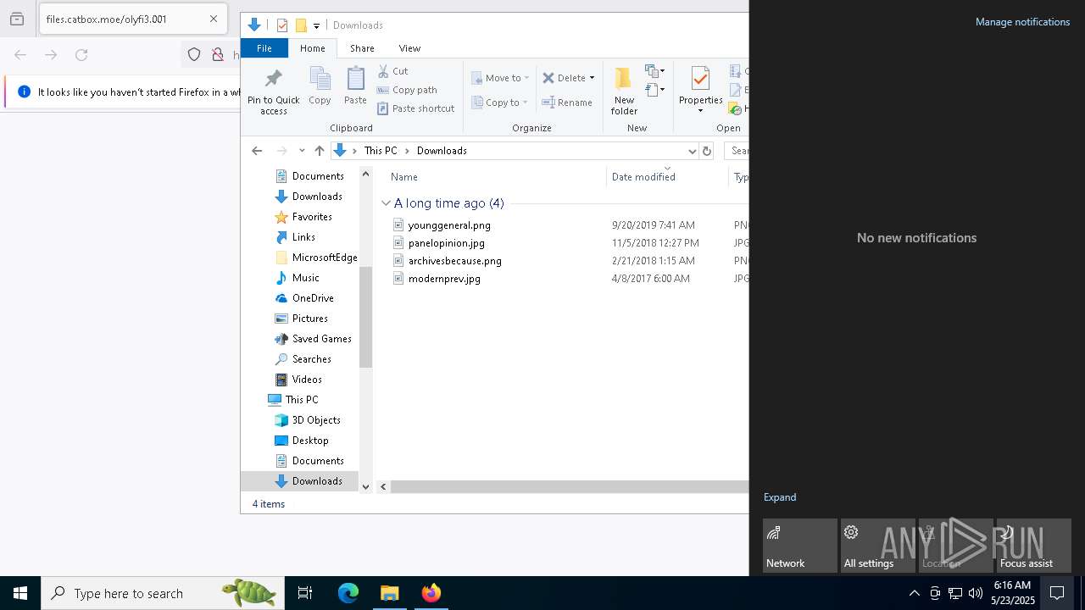Click Cut in Clipboard group
1085x610 pixels.
coord(392,71)
